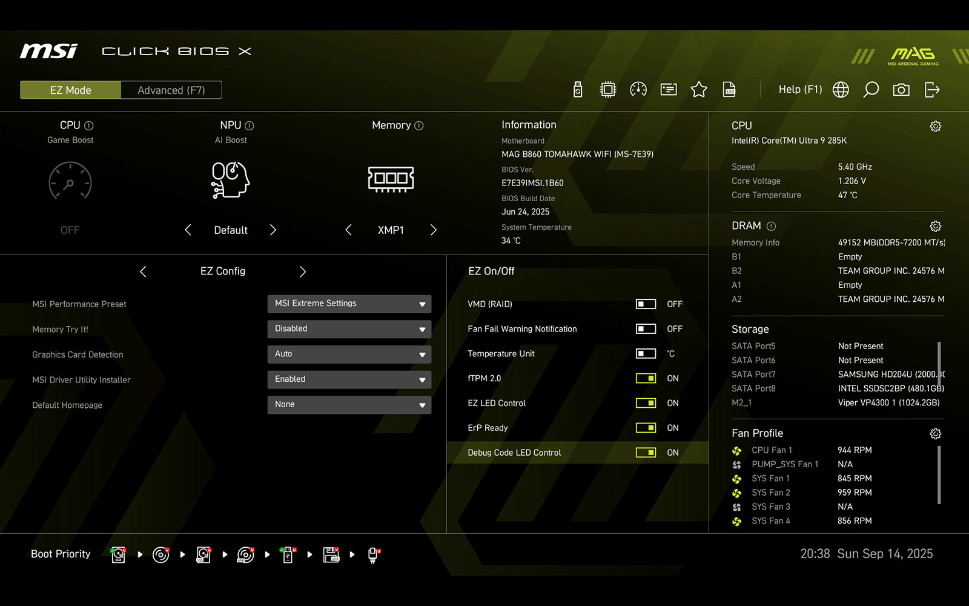Open DRAM settings gear icon
The width and height of the screenshot is (969, 606).
pyautogui.click(x=936, y=226)
